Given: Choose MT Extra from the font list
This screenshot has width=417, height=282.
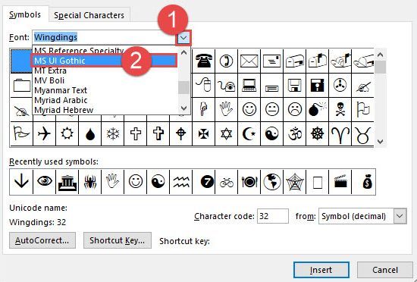Looking at the screenshot, I should point(105,70).
